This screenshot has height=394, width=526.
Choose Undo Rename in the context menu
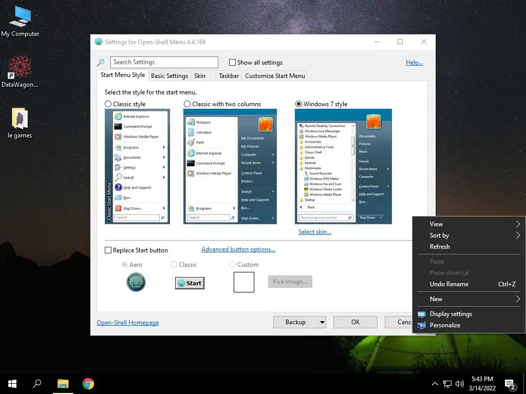[x=468, y=284]
